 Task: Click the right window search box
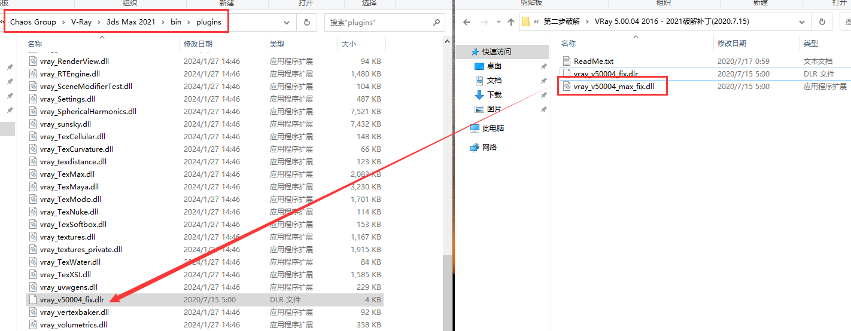tap(846, 22)
